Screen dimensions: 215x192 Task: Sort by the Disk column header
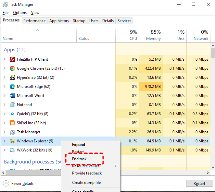[x=175, y=35]
